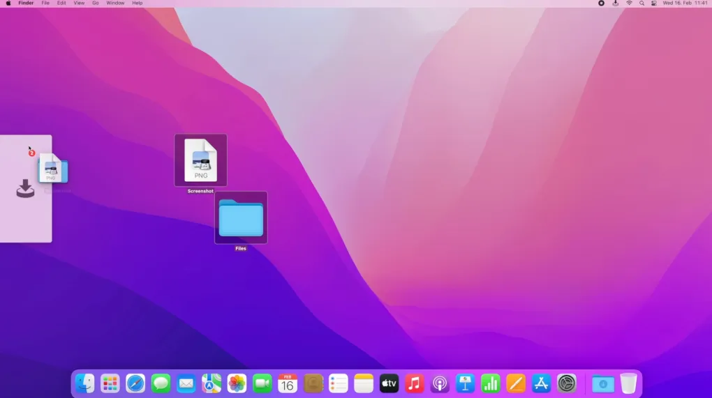712x398 pixels.
Task: Open the Finder menu
Action: (26, 3)
